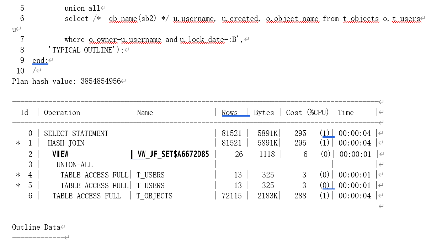This screenshot has height=241, width=431.
Task: Click 'u.lock_date=:B' condition text
Action: pos(208,40)
